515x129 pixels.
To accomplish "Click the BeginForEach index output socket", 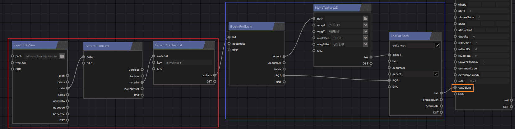I will tap(284, 69).
